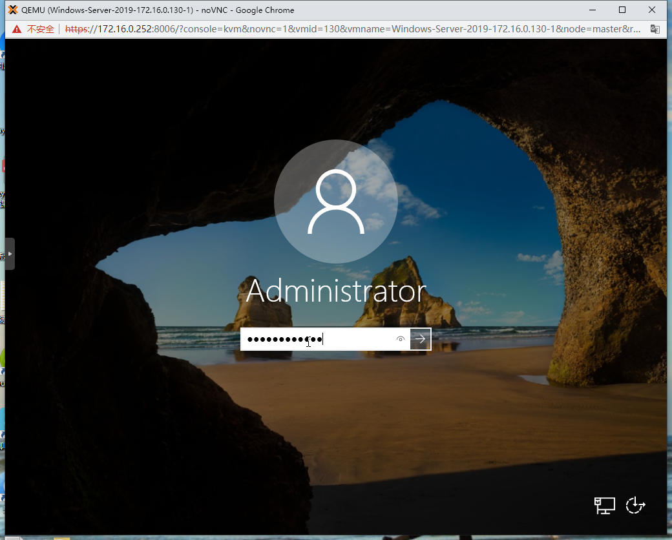Click the Administrator user avatar

coord(336,202)
